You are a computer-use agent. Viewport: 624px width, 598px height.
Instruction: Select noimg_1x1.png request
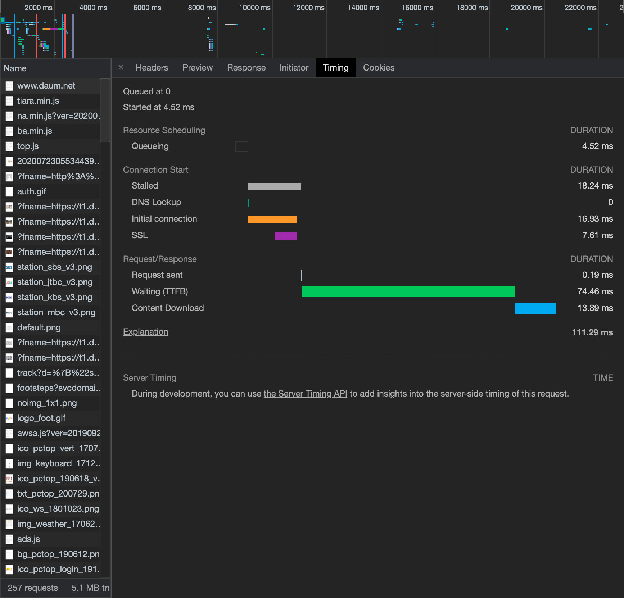(50, 403)
